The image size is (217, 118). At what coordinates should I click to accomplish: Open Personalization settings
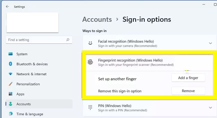(39, 84)
